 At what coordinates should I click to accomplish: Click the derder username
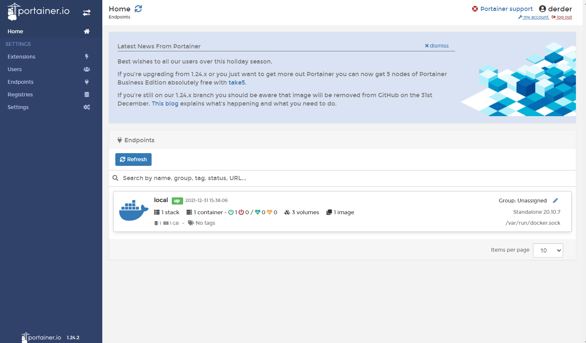(x=560, y=9)
